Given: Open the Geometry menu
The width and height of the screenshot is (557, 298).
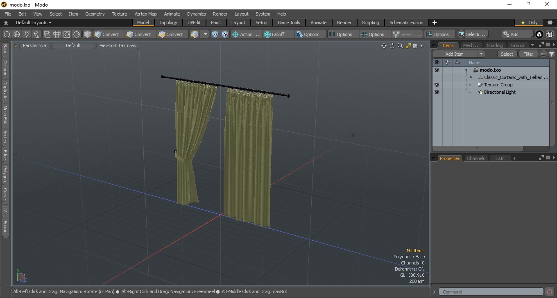Looking at the screenshot, I should click(x=95, y=14).
